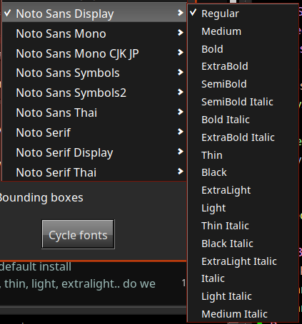Screen dimensions: 302x324
Task: Expand arrow beside Noto Sans Mono
Action: 181,33
